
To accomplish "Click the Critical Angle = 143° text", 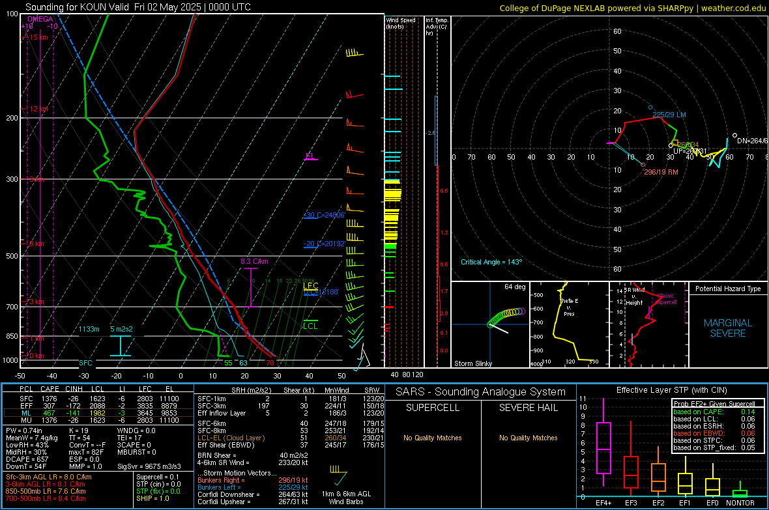I will (491, 262).
